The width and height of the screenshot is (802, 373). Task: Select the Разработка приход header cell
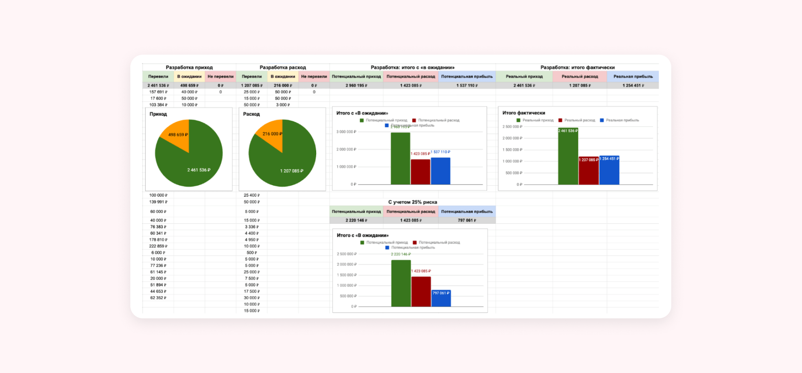189,67
